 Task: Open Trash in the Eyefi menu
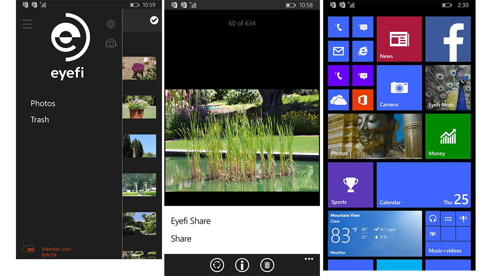(x=40, y=120)
